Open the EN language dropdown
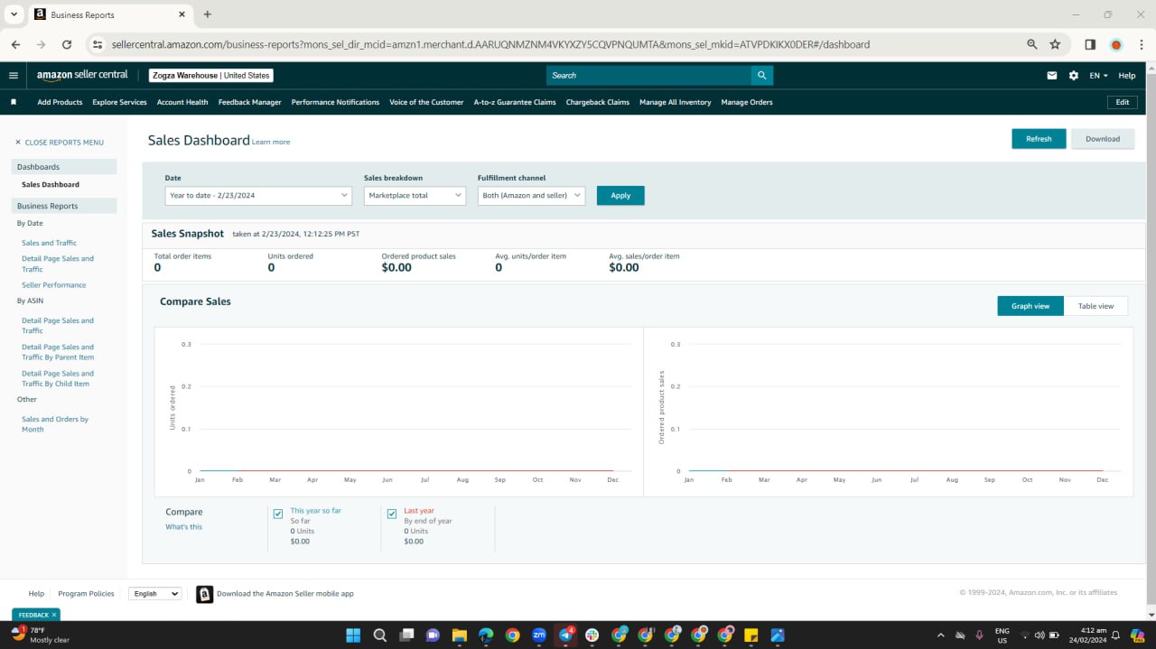Viewport: 1156px width, 649px height. click(1098, 76)
